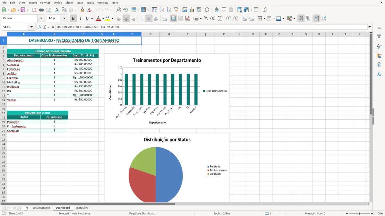Image resolution: width=385 pixels, height=216 pixels.
Task: Click the Cut scissors icon
Action: (x=57, y=10)
